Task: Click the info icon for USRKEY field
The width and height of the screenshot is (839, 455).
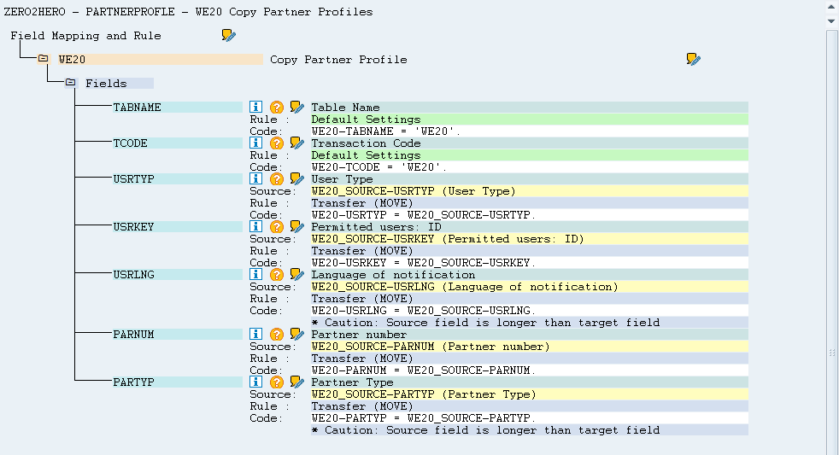Action: [255, 227]
